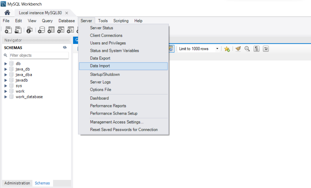Create a new table icon

click(51, 30)
